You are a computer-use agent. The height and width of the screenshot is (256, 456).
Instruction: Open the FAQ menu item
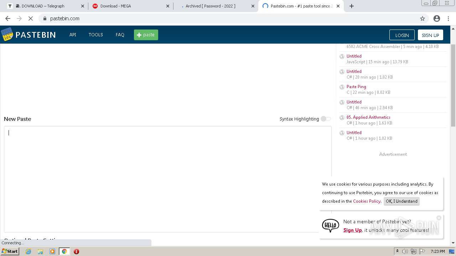click(120, 34)
